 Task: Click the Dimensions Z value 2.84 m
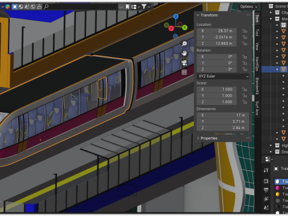(x=223, y=128)
